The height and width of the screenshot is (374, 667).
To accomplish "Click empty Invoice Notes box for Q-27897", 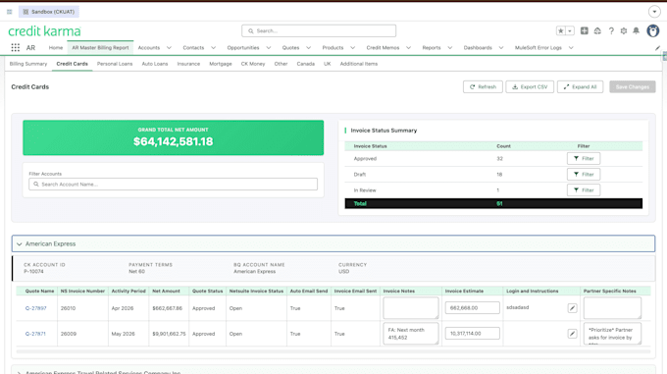I will pos(410,308).
